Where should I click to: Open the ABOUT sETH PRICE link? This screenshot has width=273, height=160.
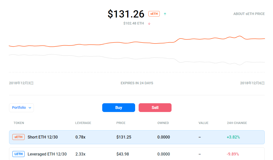[x=249, y=14]
